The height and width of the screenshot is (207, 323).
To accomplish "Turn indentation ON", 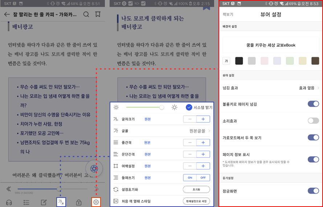I will pos(190,178).
